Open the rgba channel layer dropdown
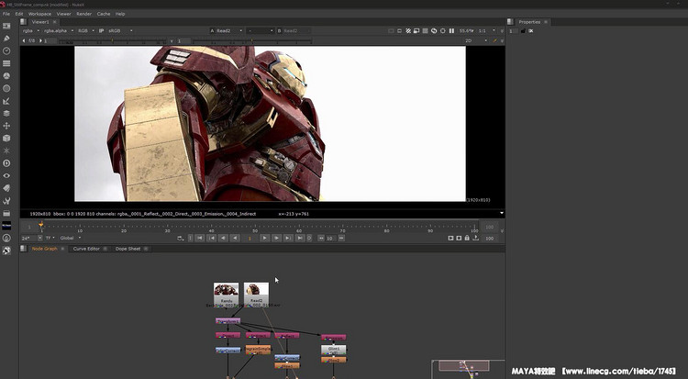The width and height of the screenshot is (688, 379). (31, 31)
